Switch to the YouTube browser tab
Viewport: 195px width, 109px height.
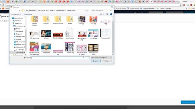pyautogui.click(x=106, y=2)
